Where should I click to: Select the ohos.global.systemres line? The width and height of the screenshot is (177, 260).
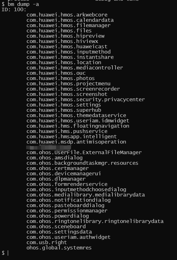59,248
